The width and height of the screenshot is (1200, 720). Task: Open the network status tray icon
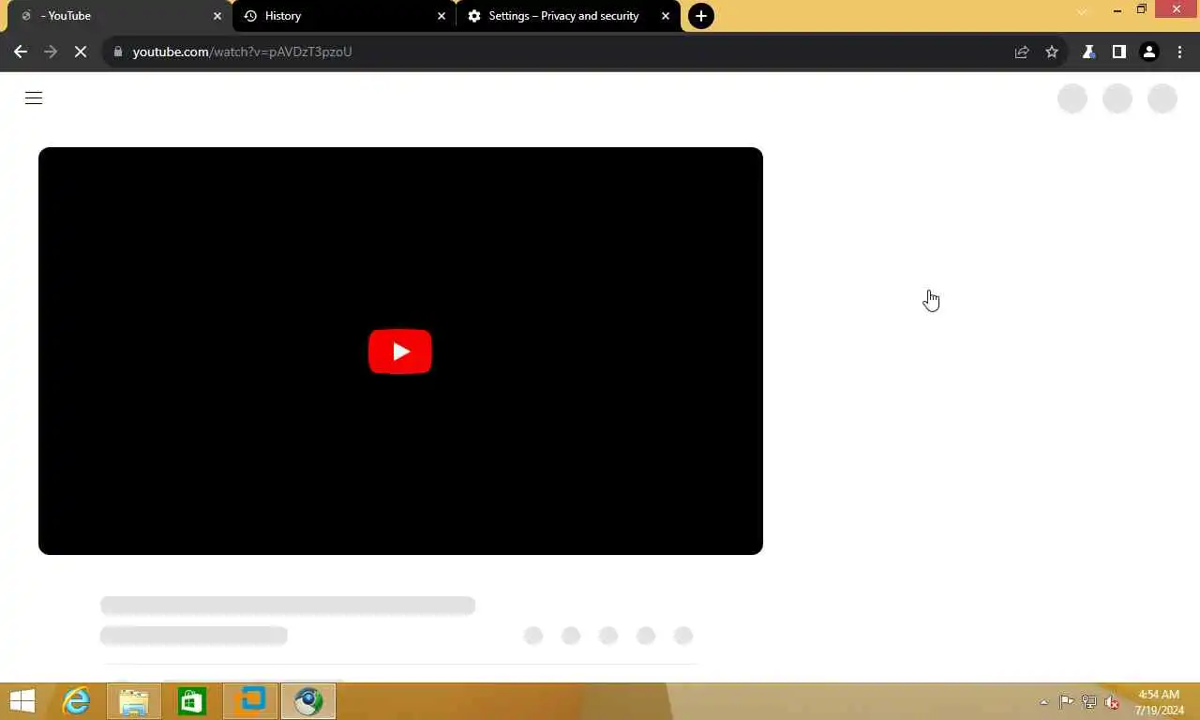tap(1089, 701)
